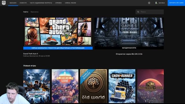
Task: Click the user account avatar icon
Action: 156,3
